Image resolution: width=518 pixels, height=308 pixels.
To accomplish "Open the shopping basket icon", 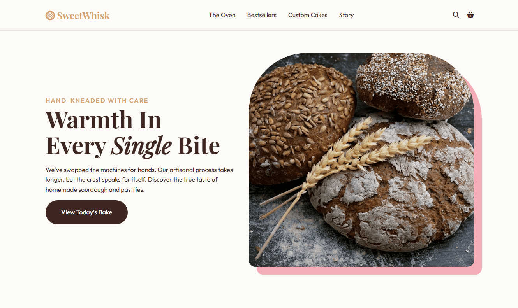I will (470, 15).
